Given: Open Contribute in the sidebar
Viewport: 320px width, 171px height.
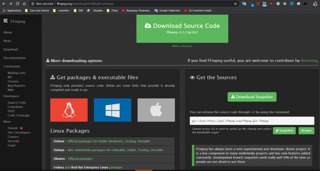Looking at the screenshot, I should [15, 107].
